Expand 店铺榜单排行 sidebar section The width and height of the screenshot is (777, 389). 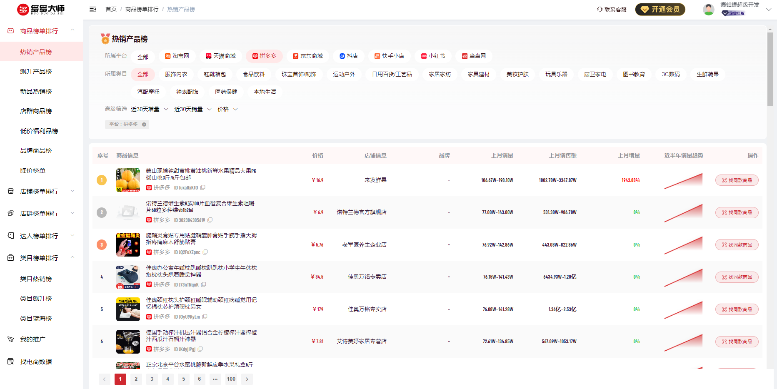point(72,191)
